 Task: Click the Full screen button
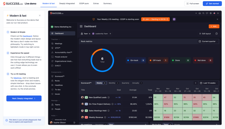(x=193, y=3)
